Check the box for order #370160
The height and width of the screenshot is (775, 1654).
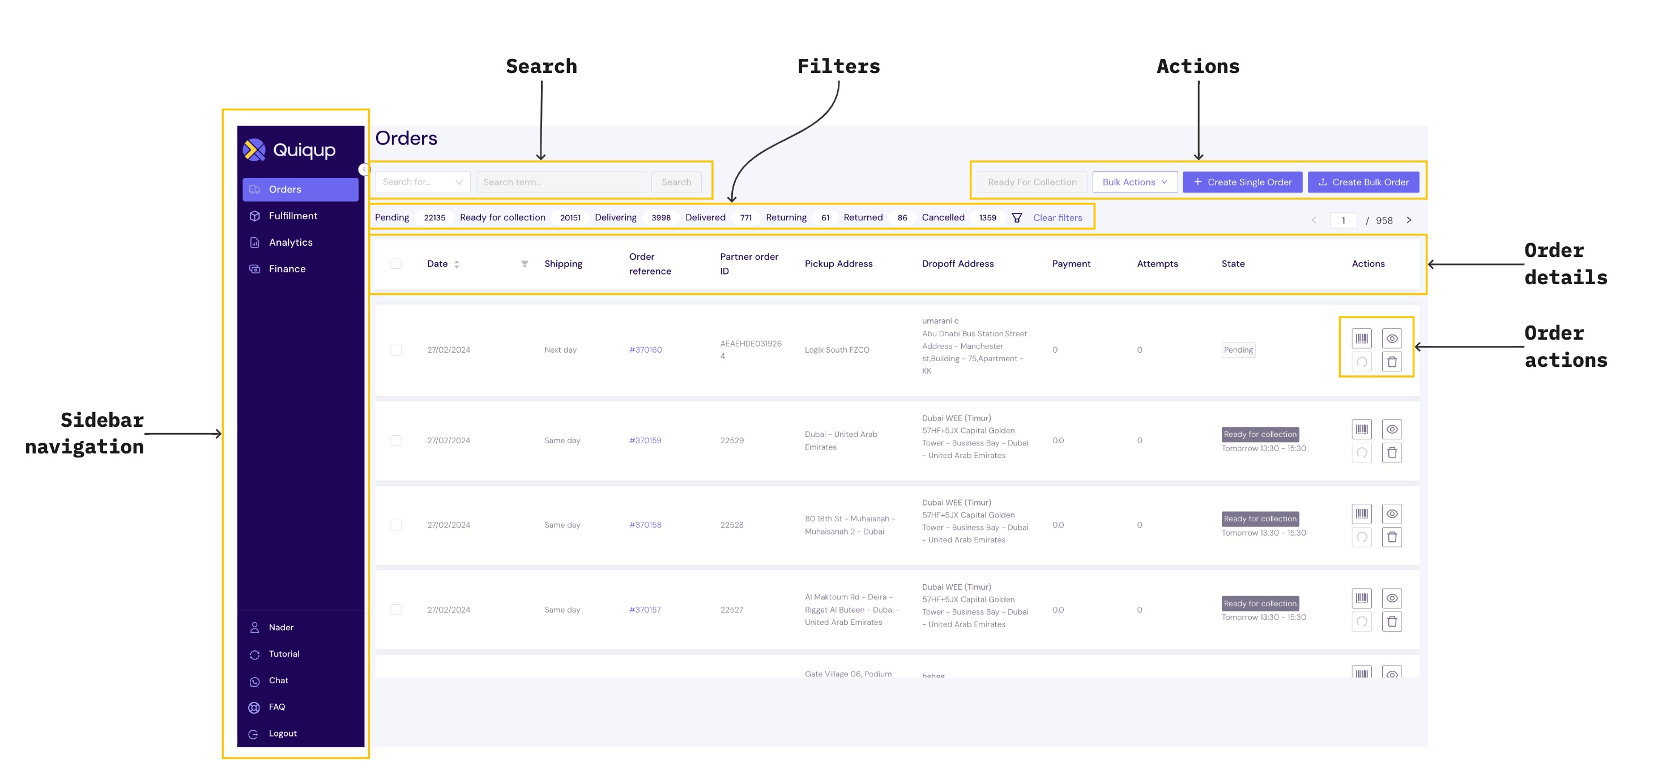click(396, 350)
